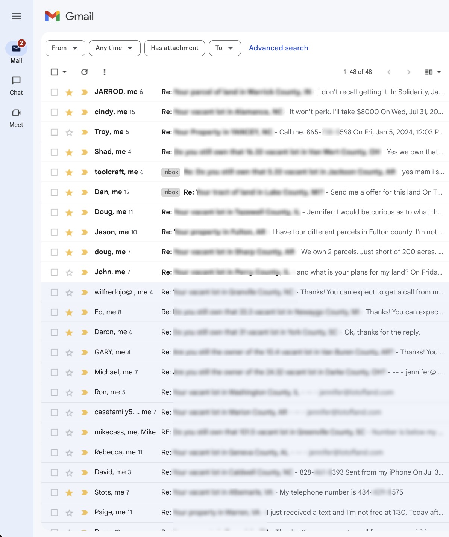
Task: Click the importance marker on the Dan row
Action: click(x=85, y=192)
